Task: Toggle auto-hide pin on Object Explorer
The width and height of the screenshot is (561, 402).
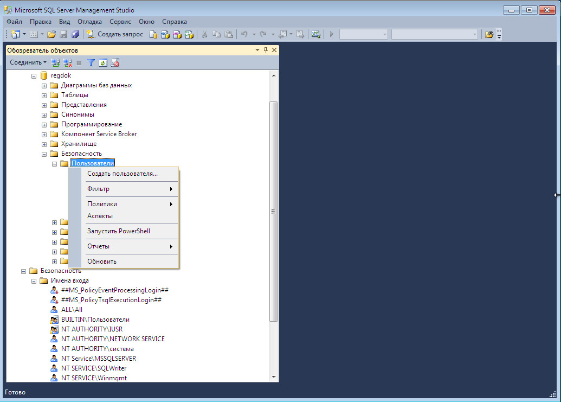Action: click(x=266, y=50)
